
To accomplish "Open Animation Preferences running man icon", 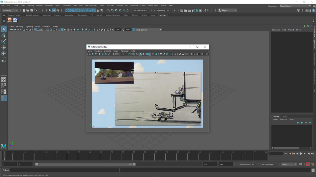I will coord(313,164).
